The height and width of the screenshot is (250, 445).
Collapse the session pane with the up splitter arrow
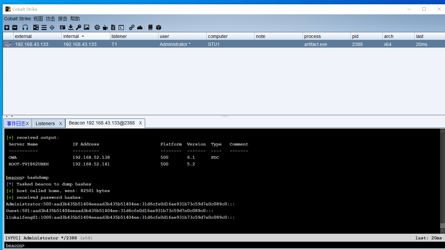click(x=7, y=116)
